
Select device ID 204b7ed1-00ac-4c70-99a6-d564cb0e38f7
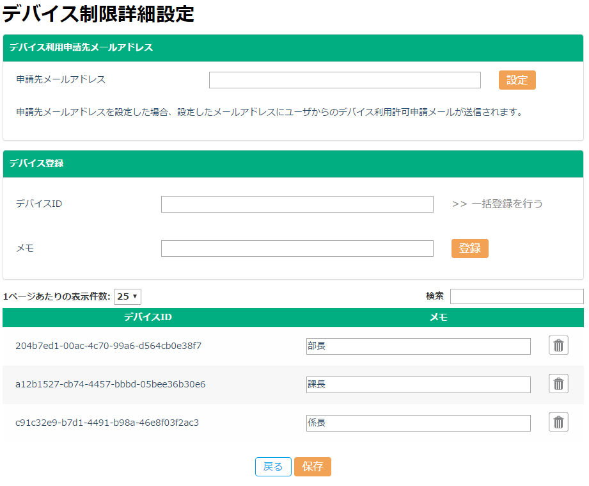[108, 346]
